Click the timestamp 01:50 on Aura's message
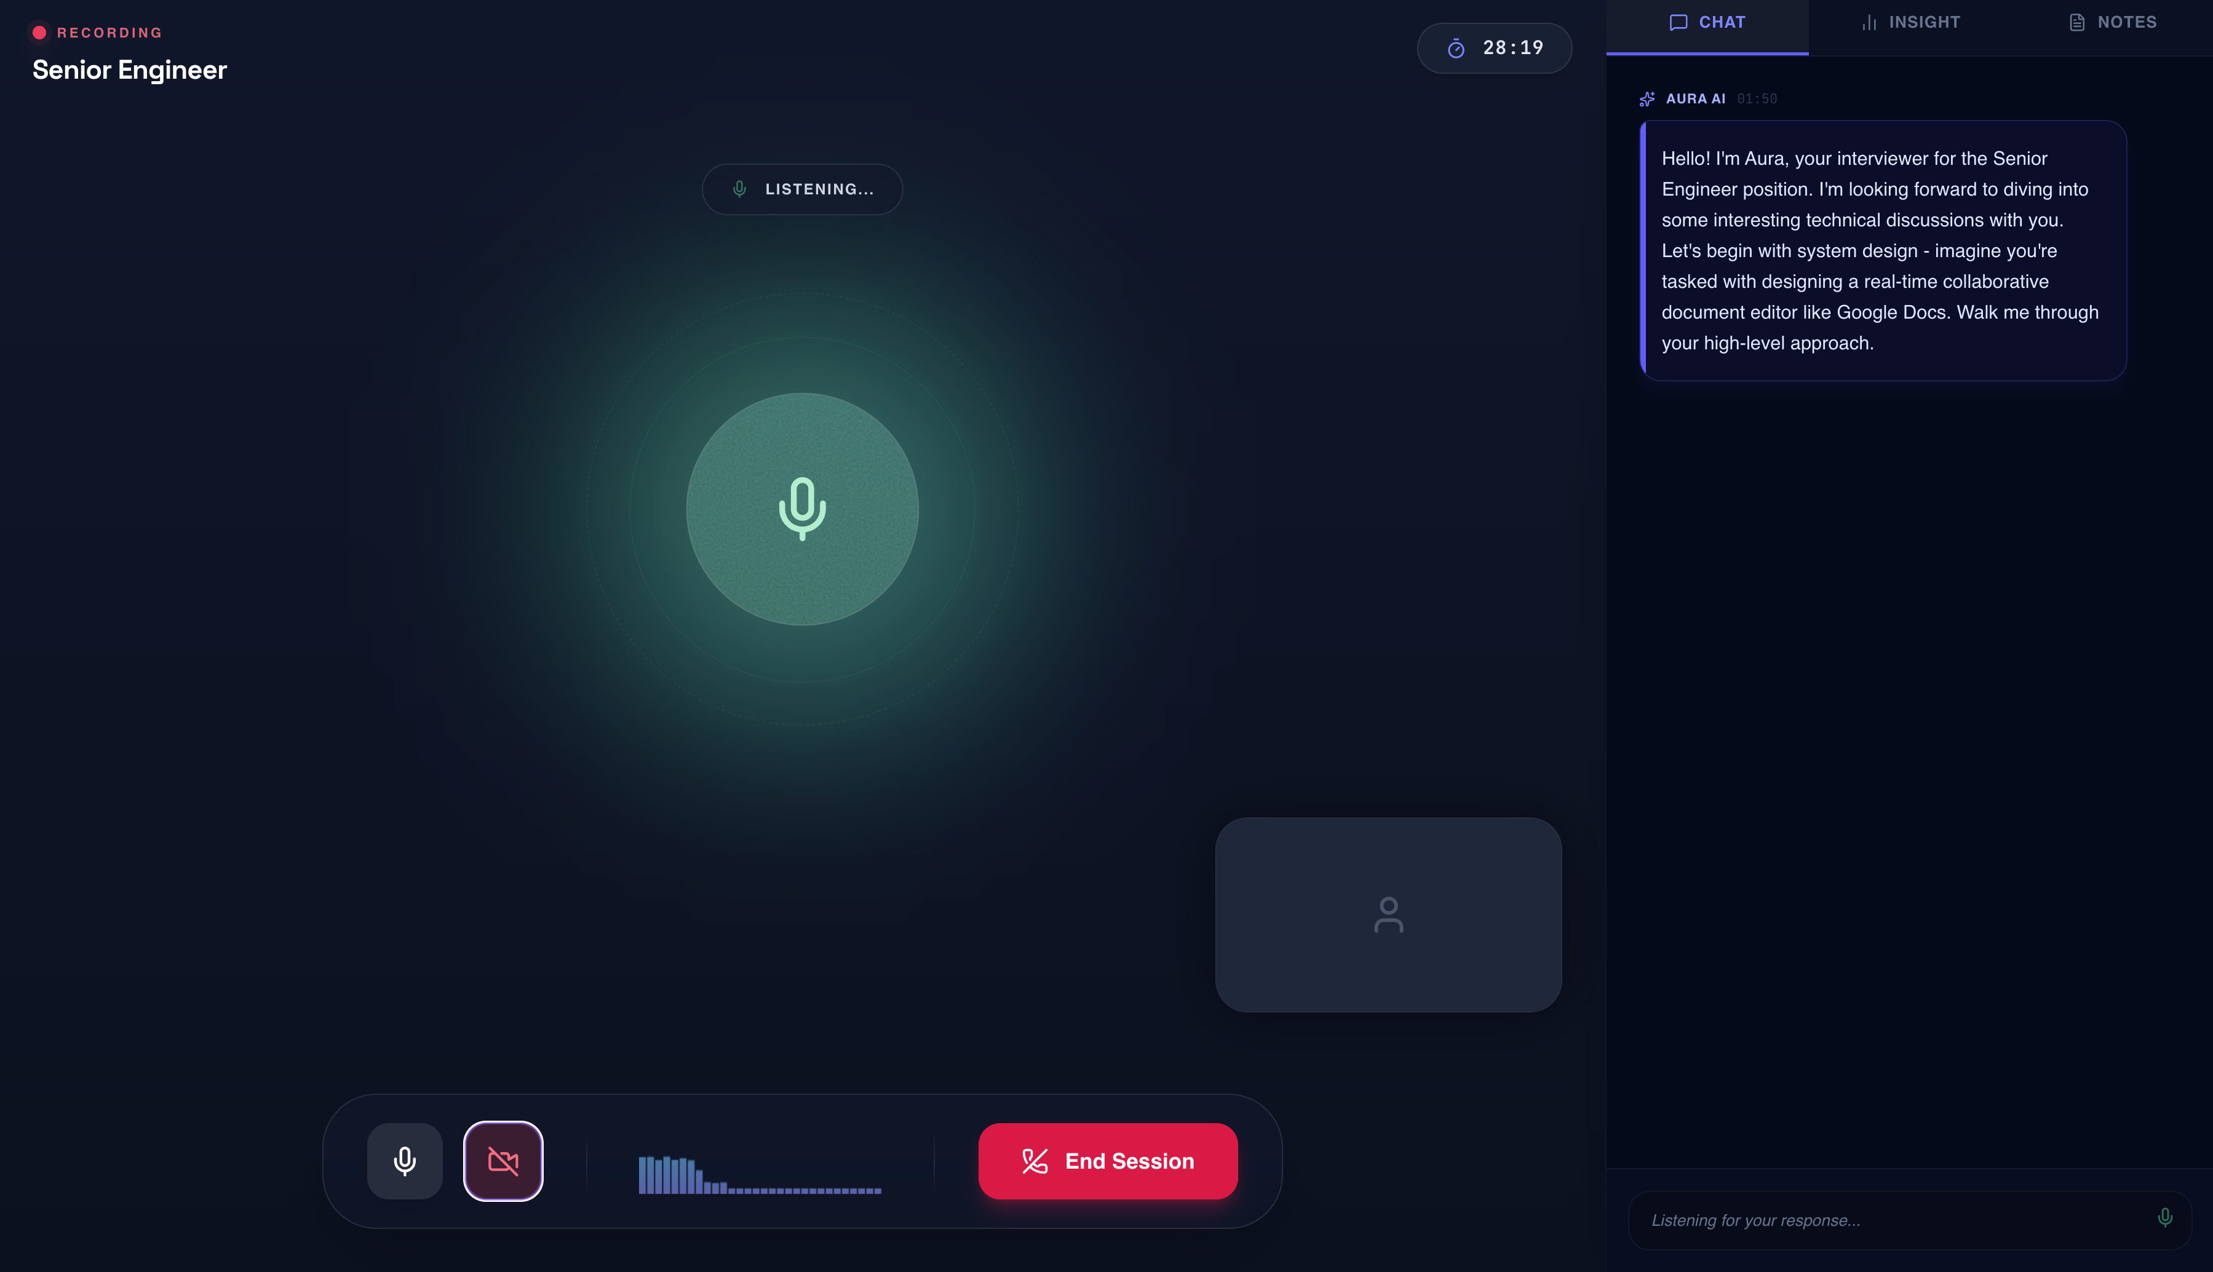 tap(1757, 98)
